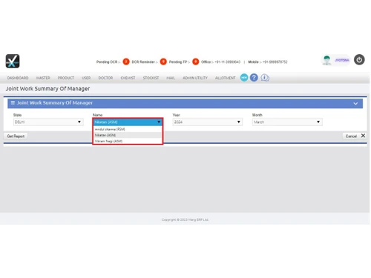This screenshot has height=278, width=371.
Task: Click the Joint Work Summary Of Manager page title
Action: [x=47, y=88]
